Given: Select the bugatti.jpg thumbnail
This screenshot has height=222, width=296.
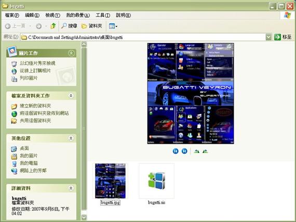Looking at the screenshot, I should 111,181.
